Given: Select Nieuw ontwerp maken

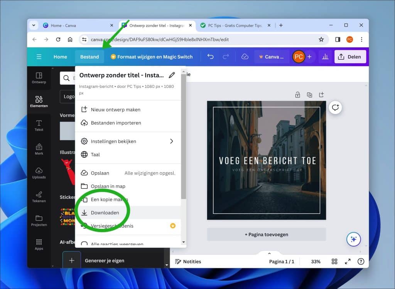Looking at the screenshot, I should [x=128, y=109].
